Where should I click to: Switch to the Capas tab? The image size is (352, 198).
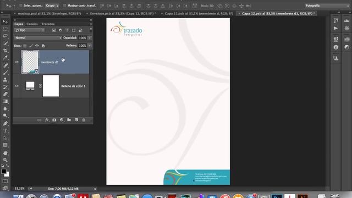pos(19,24)
